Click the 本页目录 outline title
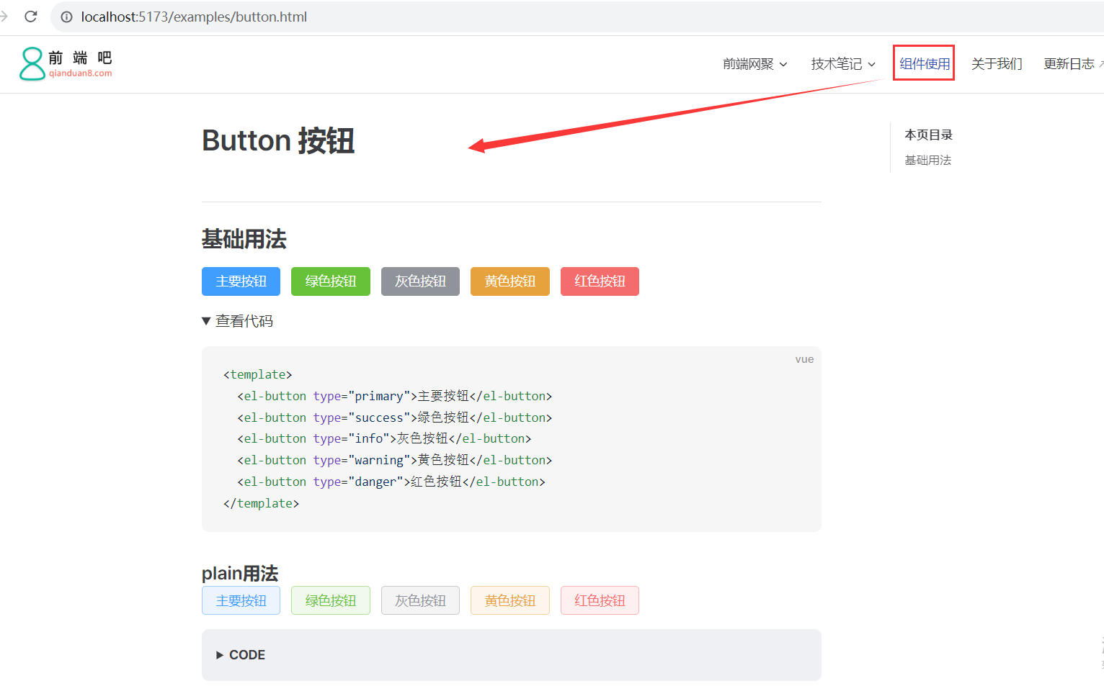This screenshot has width=1104, height=686. coord(928,135)
